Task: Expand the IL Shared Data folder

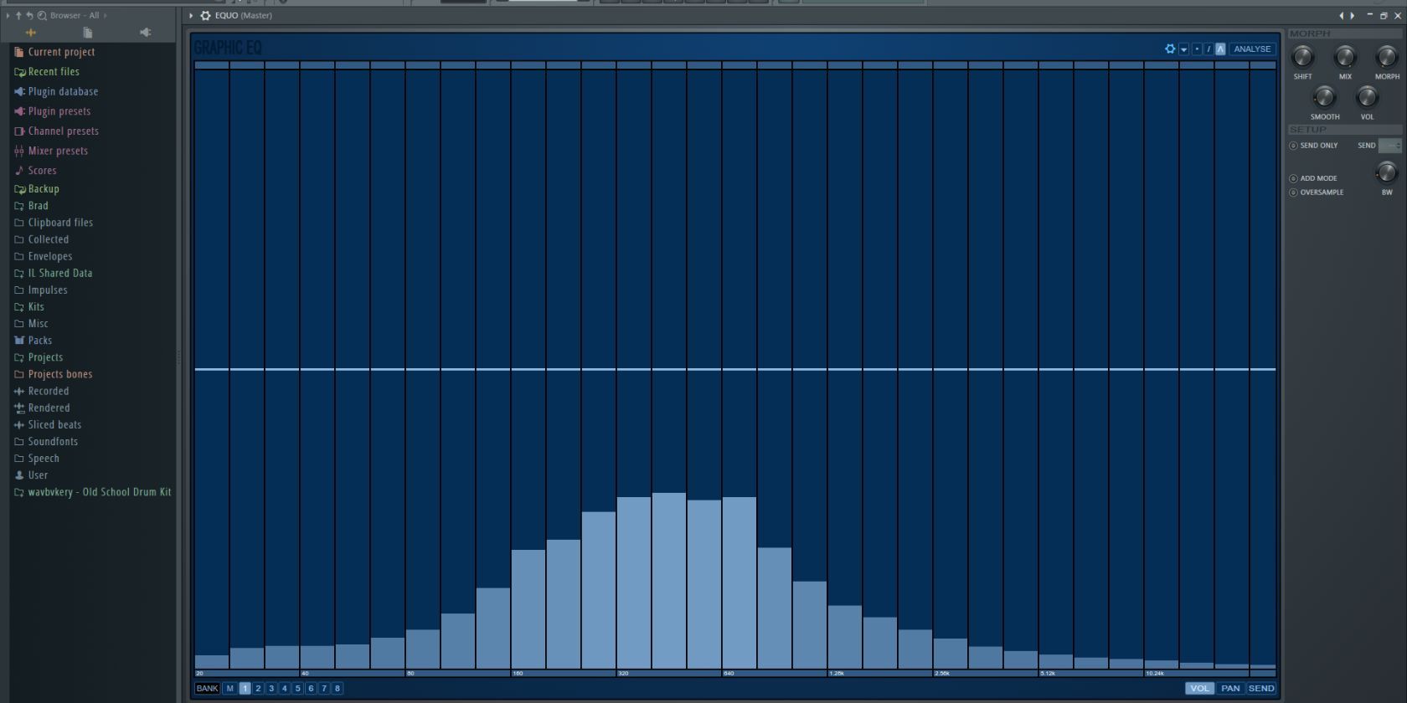Action: [x=53, y=274]
